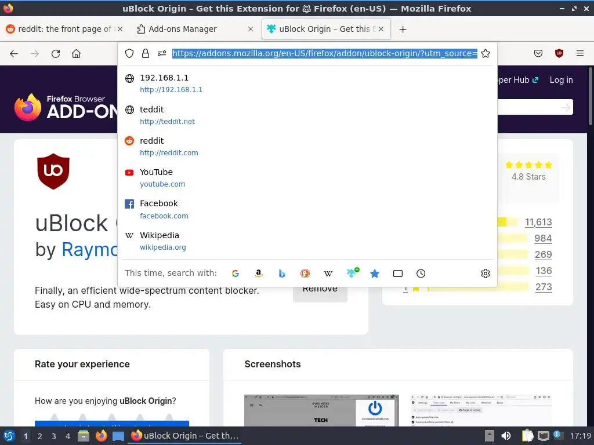Open site permissions icon in address bar
The height and width of the screenshot is (445, 594).
[162, 53]
